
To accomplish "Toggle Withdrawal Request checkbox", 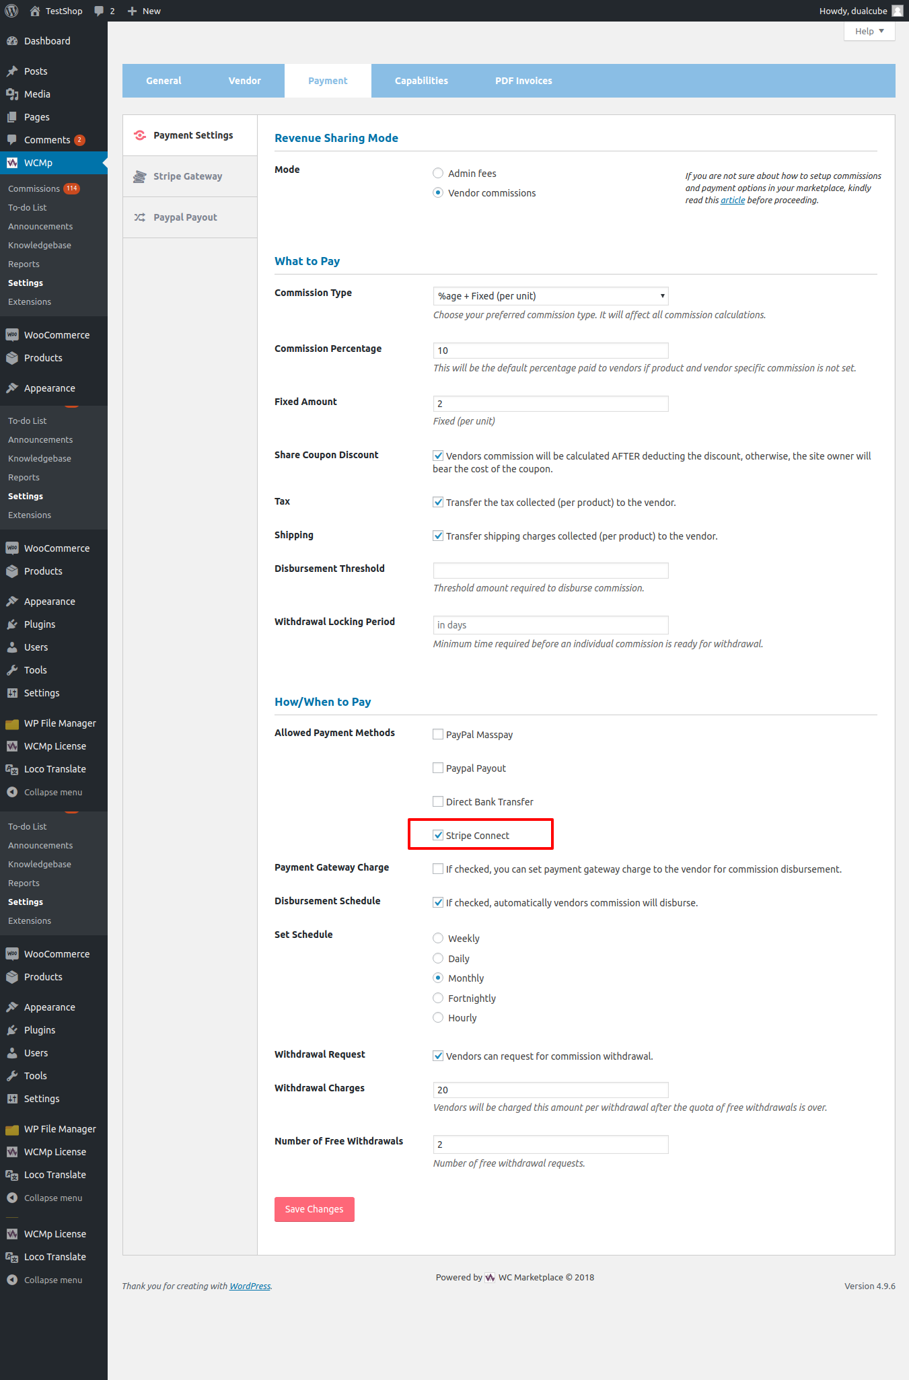I will pos(438,1056).
